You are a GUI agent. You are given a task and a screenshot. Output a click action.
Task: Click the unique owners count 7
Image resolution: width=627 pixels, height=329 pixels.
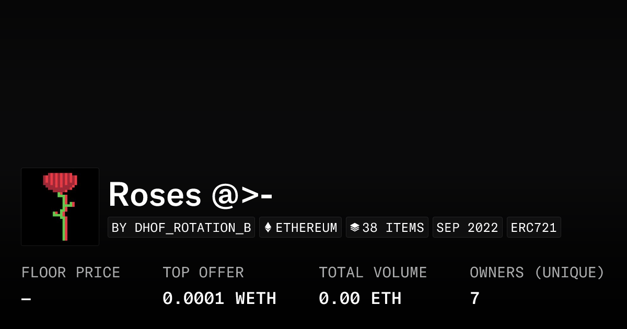(474, 299)
